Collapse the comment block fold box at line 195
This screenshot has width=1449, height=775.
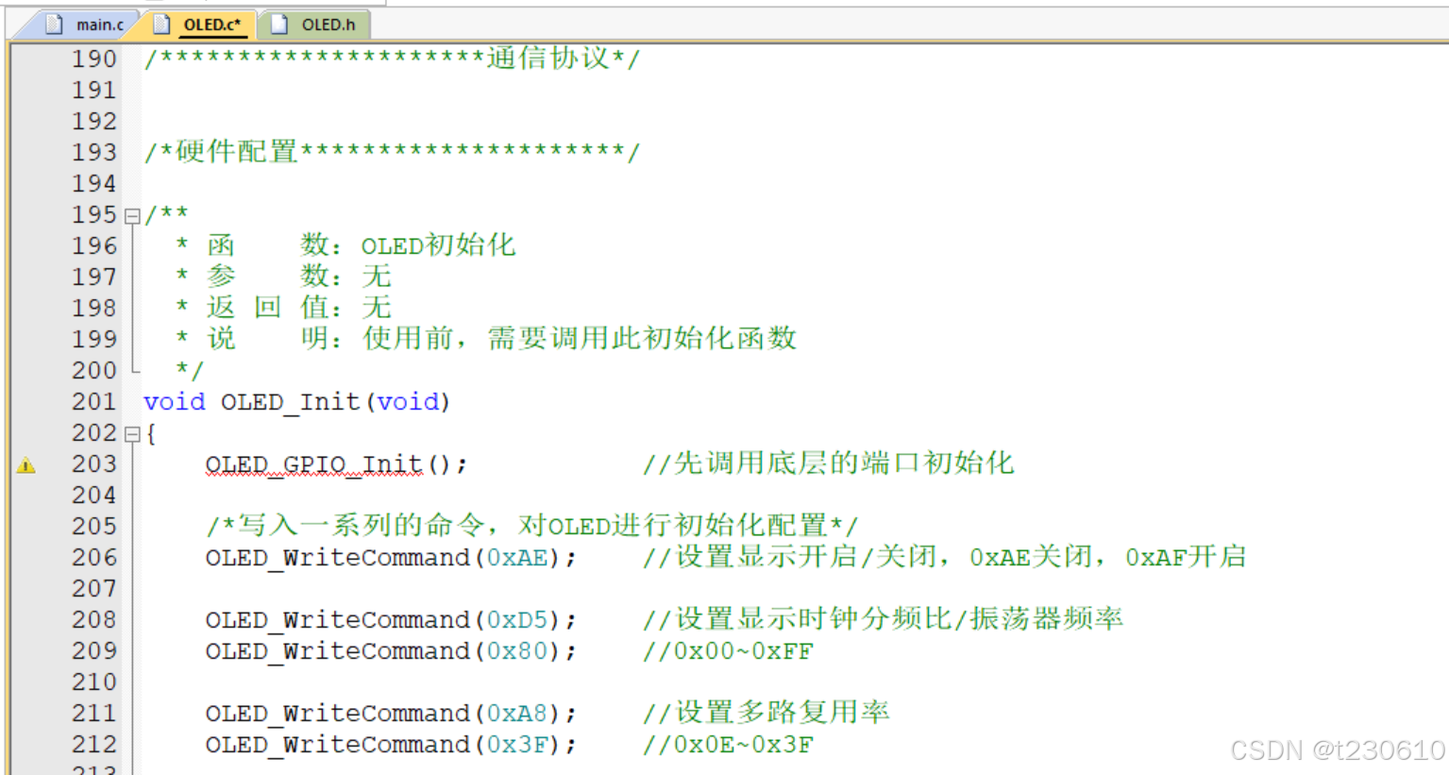133,214
